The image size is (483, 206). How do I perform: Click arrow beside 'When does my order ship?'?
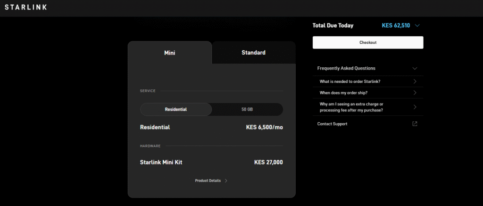click(x=415, y=92)
